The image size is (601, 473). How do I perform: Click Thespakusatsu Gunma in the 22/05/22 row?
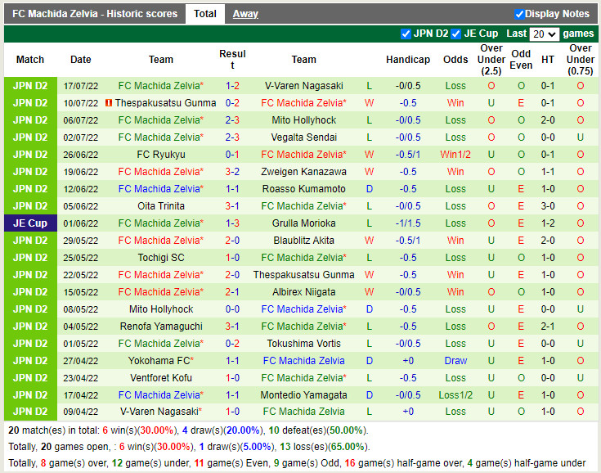coord(303,275)
